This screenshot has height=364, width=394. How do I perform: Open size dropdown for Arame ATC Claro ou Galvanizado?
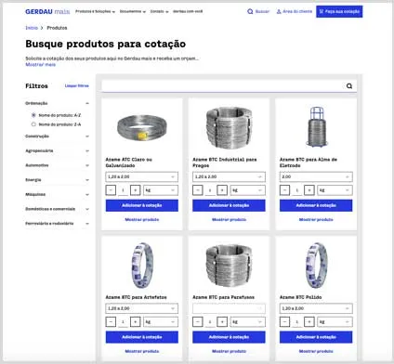click(142, 176)
